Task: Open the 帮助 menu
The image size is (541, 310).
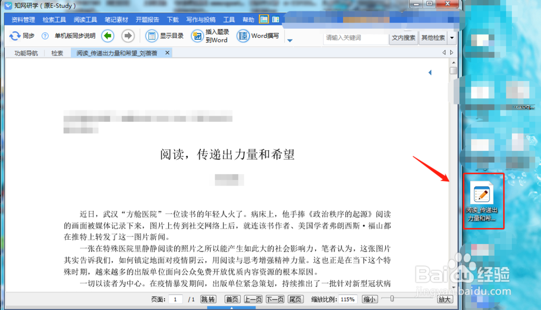Action: 248,19
